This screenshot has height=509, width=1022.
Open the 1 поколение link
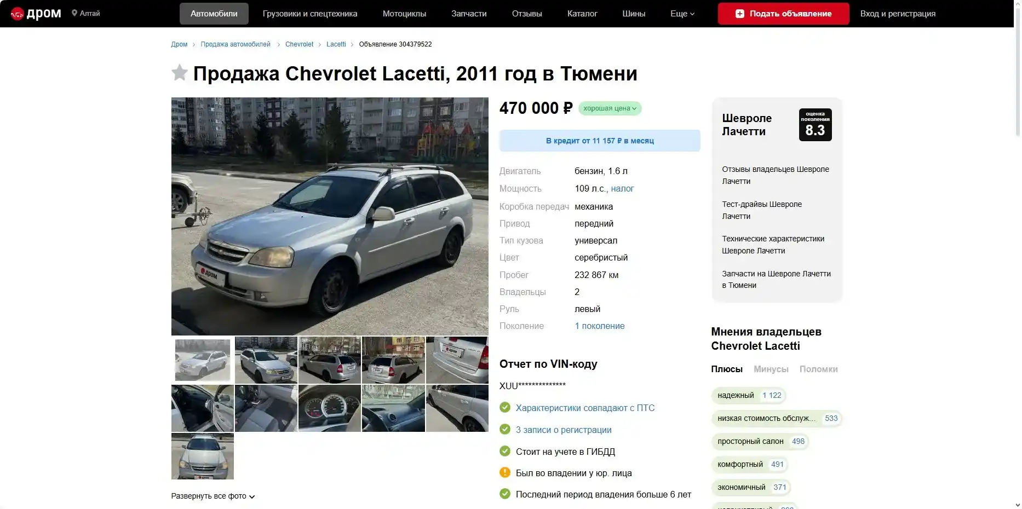point(600,326)
